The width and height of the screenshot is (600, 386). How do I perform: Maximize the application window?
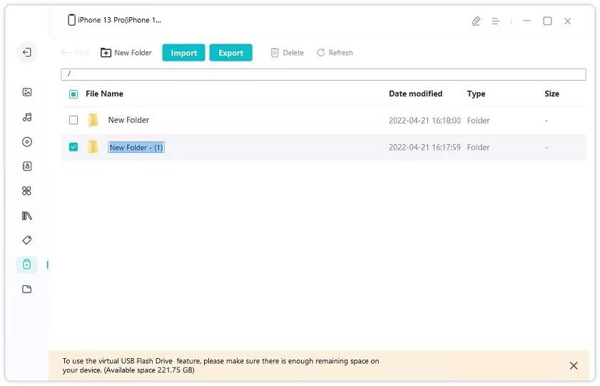(548, 21)
